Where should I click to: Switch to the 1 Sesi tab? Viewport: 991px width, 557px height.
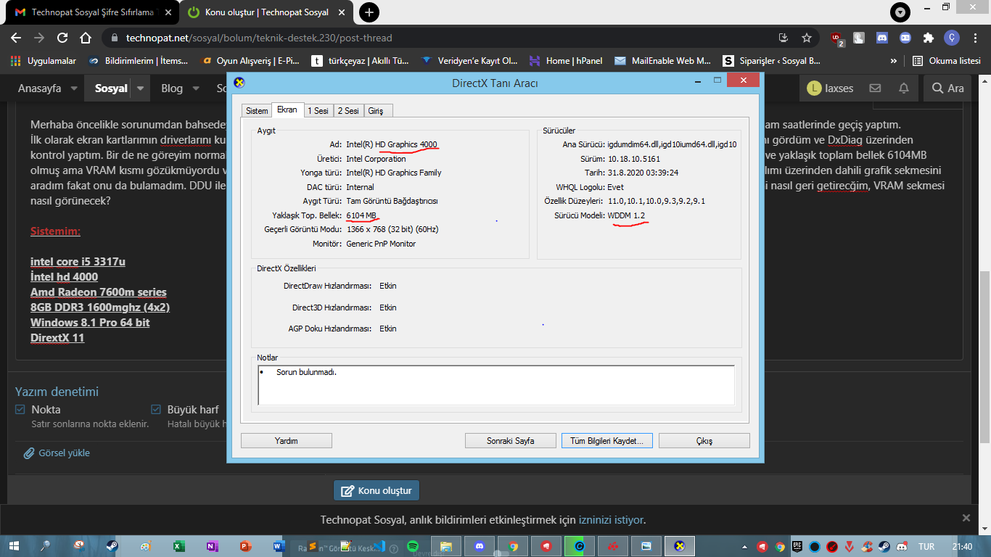pos(318,110)
